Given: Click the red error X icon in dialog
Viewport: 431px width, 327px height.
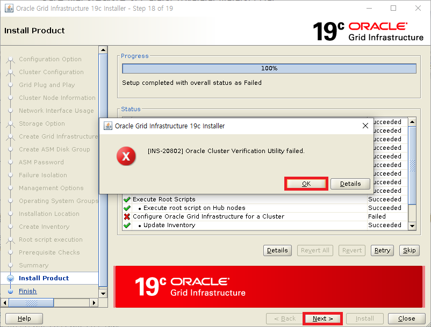Looking at the screenshot, I should pos(126,156).
